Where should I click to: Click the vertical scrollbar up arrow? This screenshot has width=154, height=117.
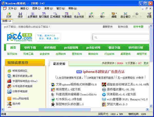pos(151,26)
